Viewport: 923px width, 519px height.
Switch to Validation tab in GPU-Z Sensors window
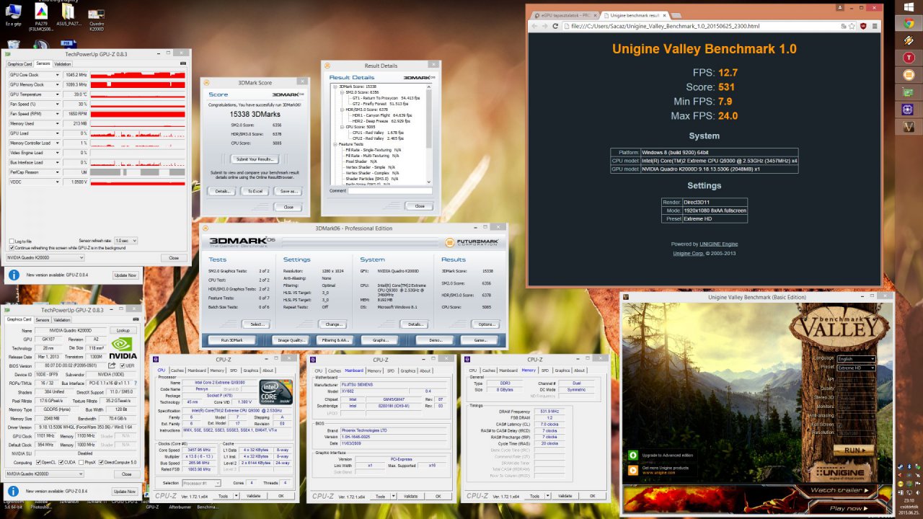[63, 63]
